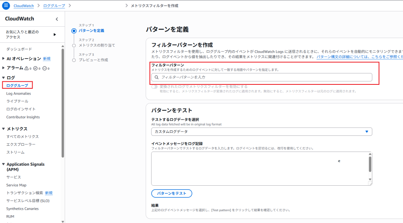
Task: Open トランザクション検索 in the sidebar
Action: coord(25,193)
